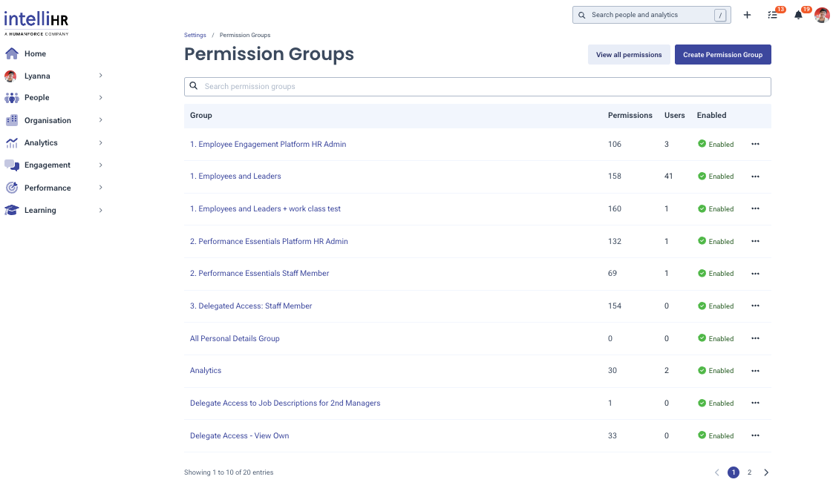833x491 pixels.
Task: Click the Create Permission Group button
Action: [x=722, y=54]
